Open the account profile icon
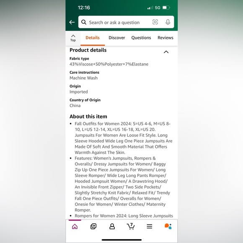This screenshot has width=243, height=243. tap(112, 226)
